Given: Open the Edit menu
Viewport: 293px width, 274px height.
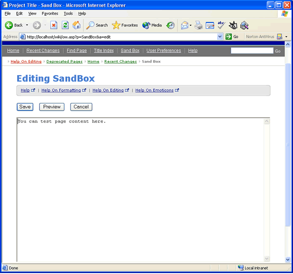Looking at the screenshot, I should point(19,13).
